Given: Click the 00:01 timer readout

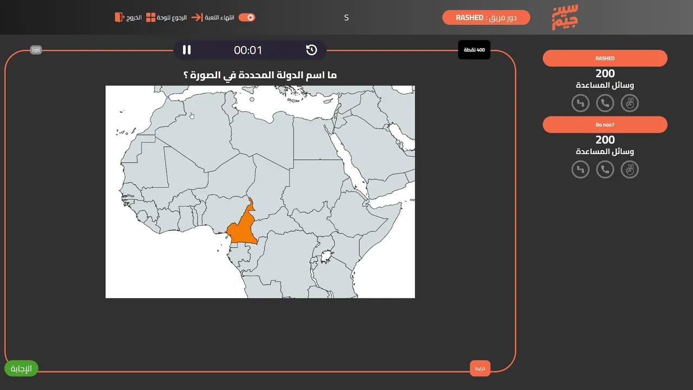Looking at the screenshot, I should (248, 50).
